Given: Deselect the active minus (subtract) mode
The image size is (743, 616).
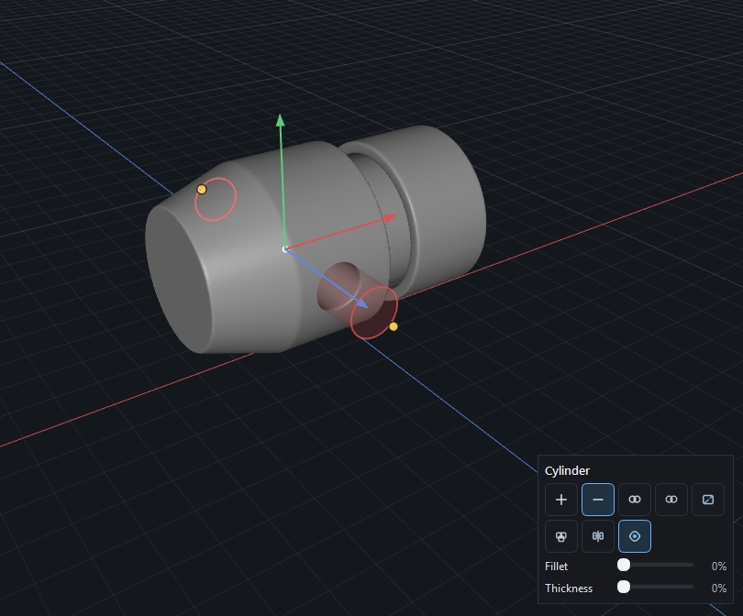Looking at the screenshot, I should click(x=598, y=500).
